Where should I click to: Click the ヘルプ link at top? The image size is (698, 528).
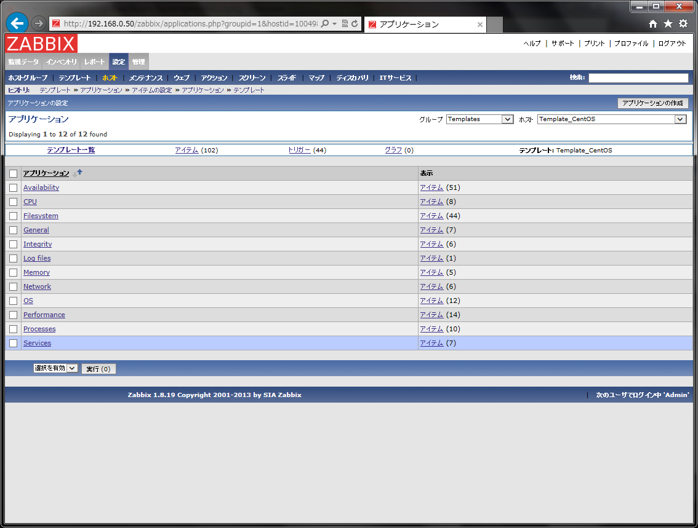point(532,43)
